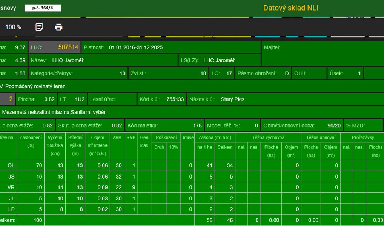Select the Skut. plocha etáže value 0.82
384x226 pixels.
point(117,126)
